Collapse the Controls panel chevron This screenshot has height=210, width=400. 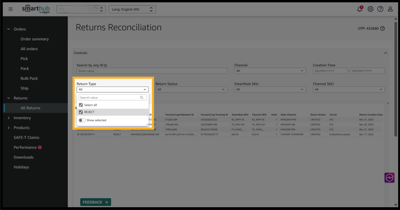385,53
